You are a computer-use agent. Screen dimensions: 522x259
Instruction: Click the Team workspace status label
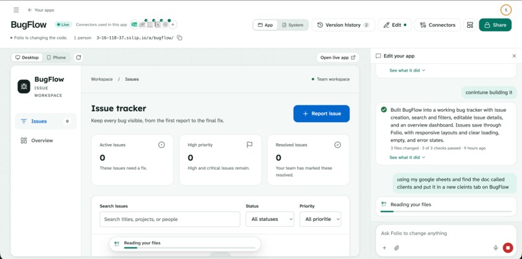point(330,79)
